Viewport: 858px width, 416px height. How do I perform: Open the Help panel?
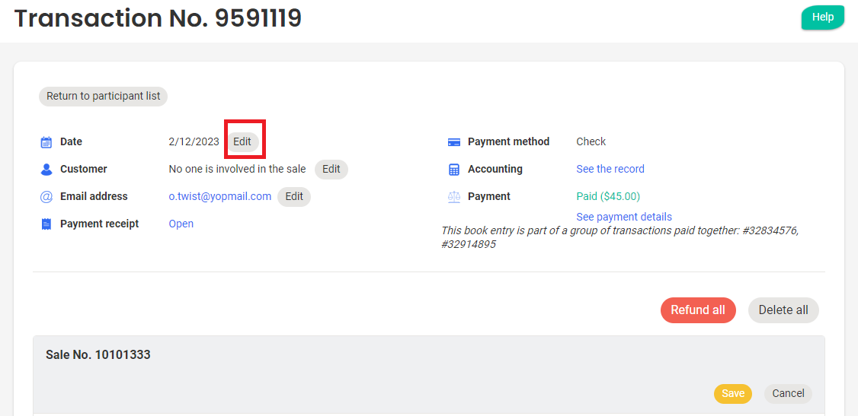[x=822, y=17]
